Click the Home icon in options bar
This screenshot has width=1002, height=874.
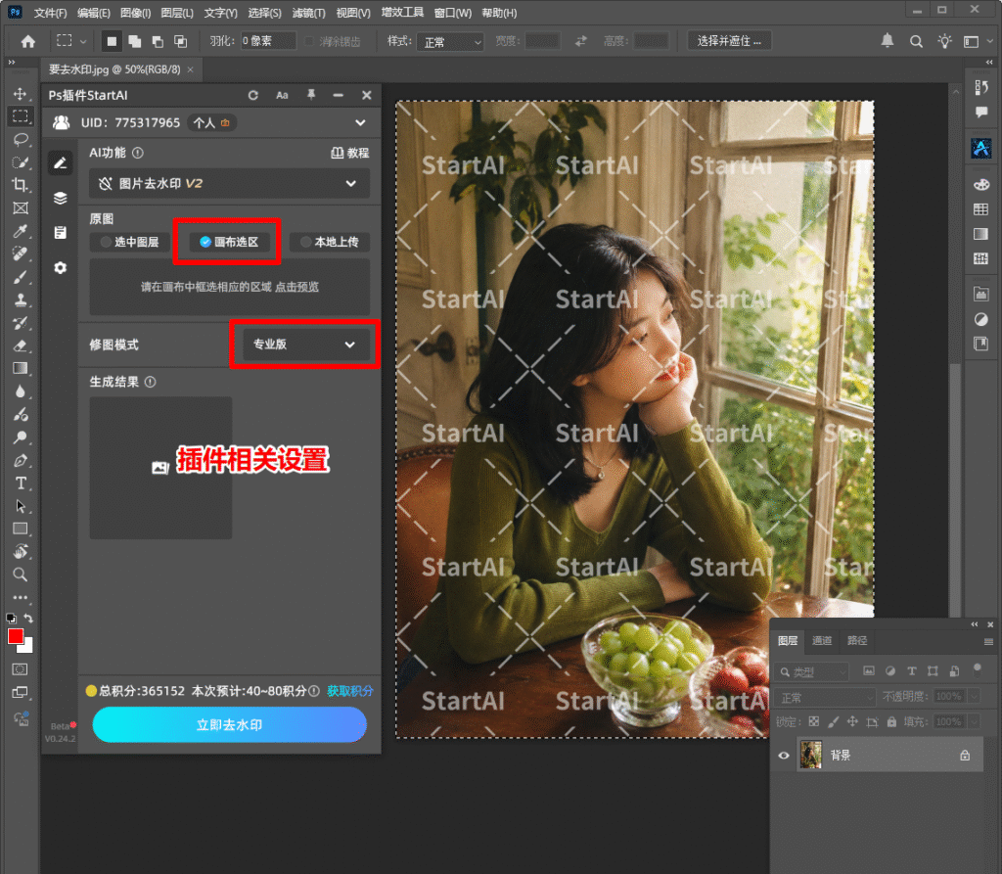27,41
